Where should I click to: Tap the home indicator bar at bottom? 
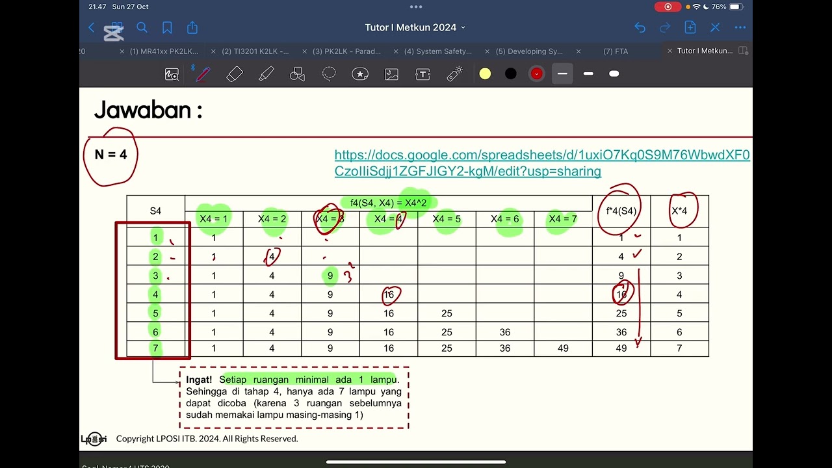(x=416, y=462)
